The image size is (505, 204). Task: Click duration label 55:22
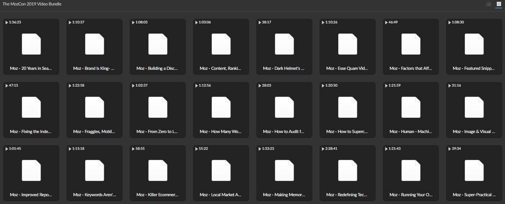click(x=203, y=149)
